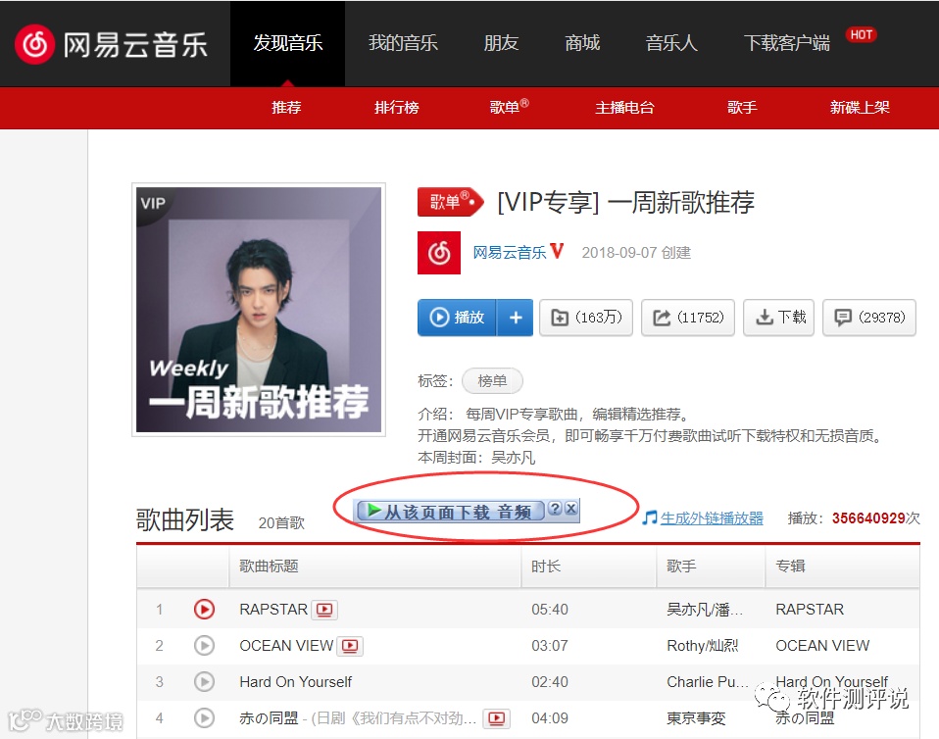Select the 排行榜 sub-menu
This screenshot has height=739, width=939.
(396, 108)
